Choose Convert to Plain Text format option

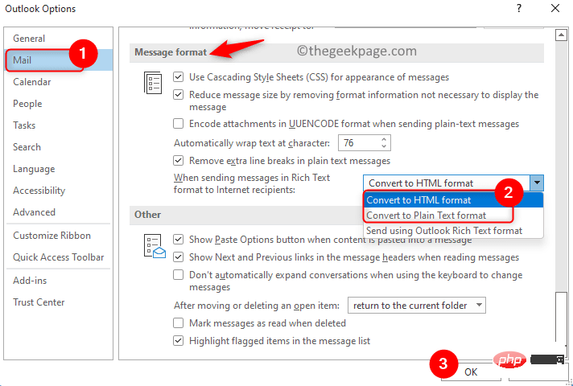point(453,216)
